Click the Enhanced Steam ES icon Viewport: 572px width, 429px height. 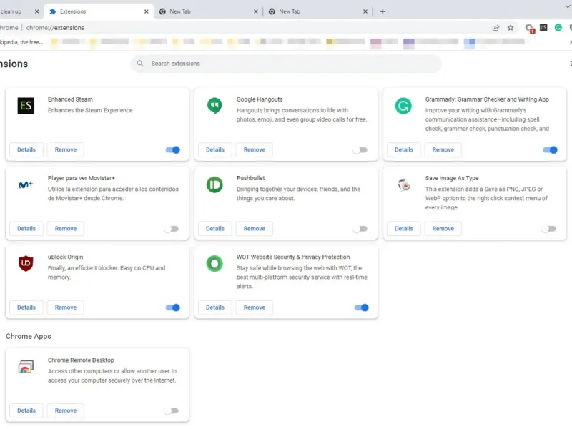coord(26,106)
